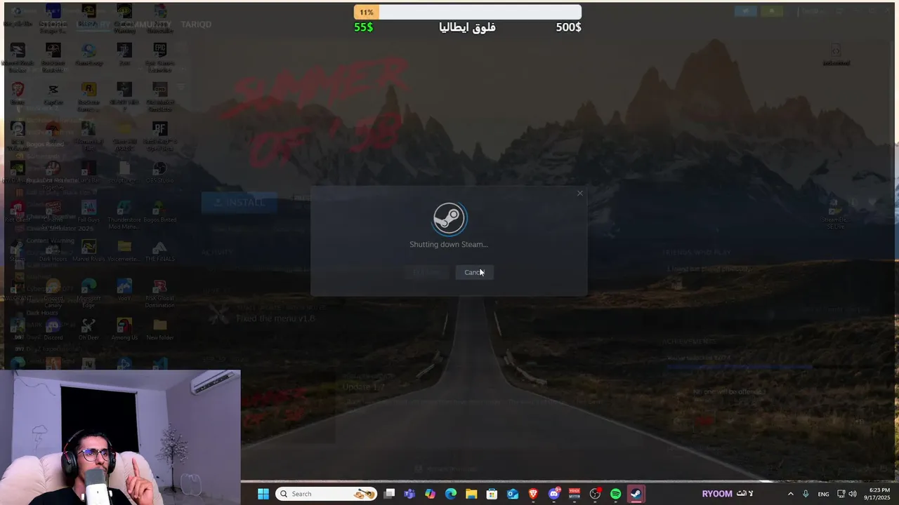
Task: Open File Explorer from the taskbar
Action: coord(471,494)
